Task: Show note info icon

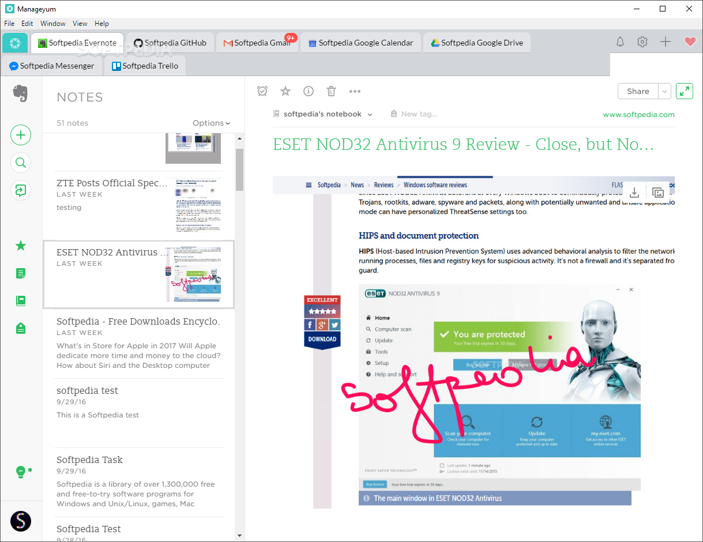Action: coord(309,91)
